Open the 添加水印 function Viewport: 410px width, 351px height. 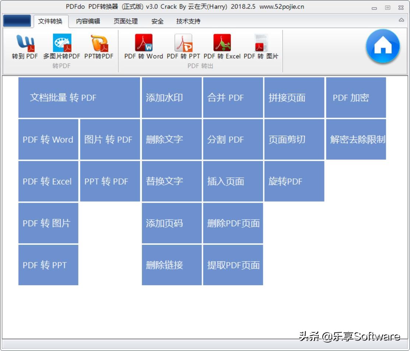(x=172, y=97)
